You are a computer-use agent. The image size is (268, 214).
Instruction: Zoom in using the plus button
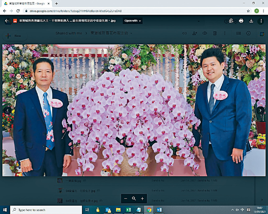(142, 199)
